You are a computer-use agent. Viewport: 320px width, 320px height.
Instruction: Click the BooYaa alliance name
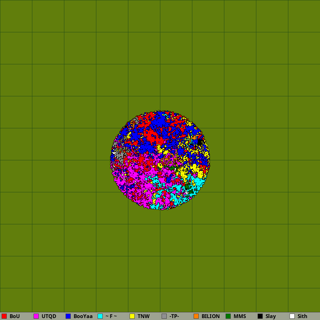(83, 316)
